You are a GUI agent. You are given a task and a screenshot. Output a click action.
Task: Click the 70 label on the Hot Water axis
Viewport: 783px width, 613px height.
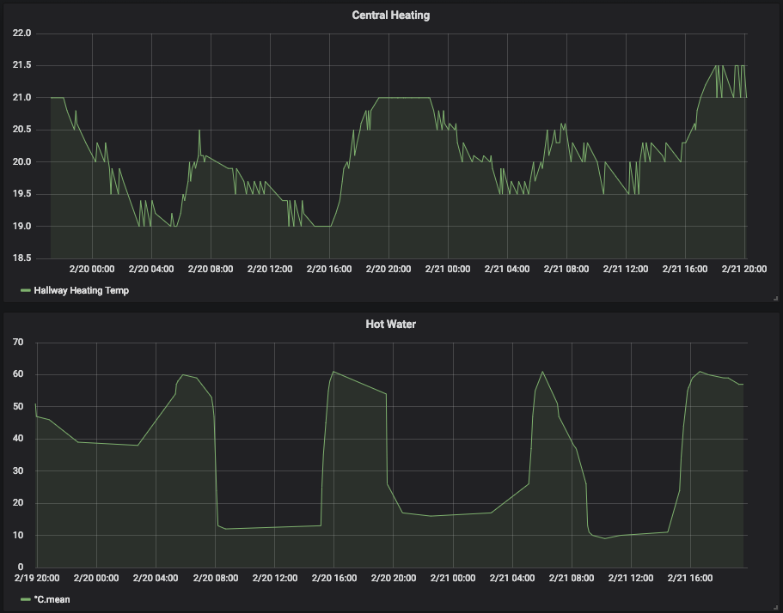pos(18,343)
